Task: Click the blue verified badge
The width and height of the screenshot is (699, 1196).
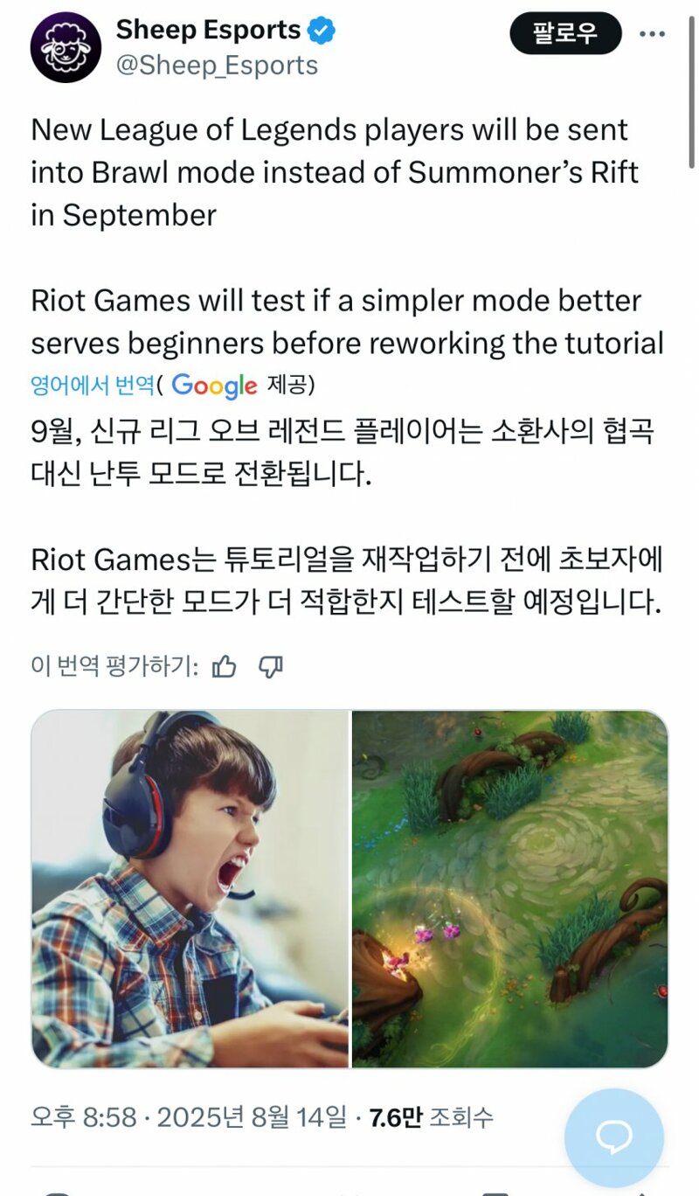Action: point(322,31)
